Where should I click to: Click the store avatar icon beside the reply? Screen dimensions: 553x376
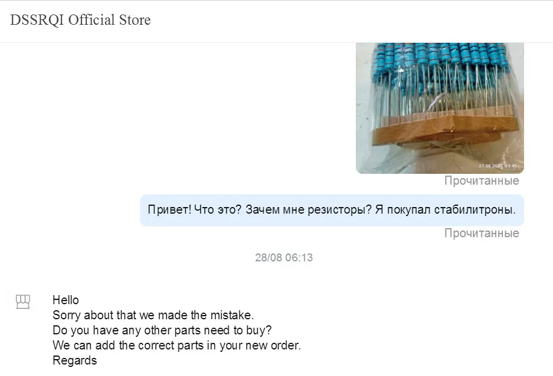[23, 302]
